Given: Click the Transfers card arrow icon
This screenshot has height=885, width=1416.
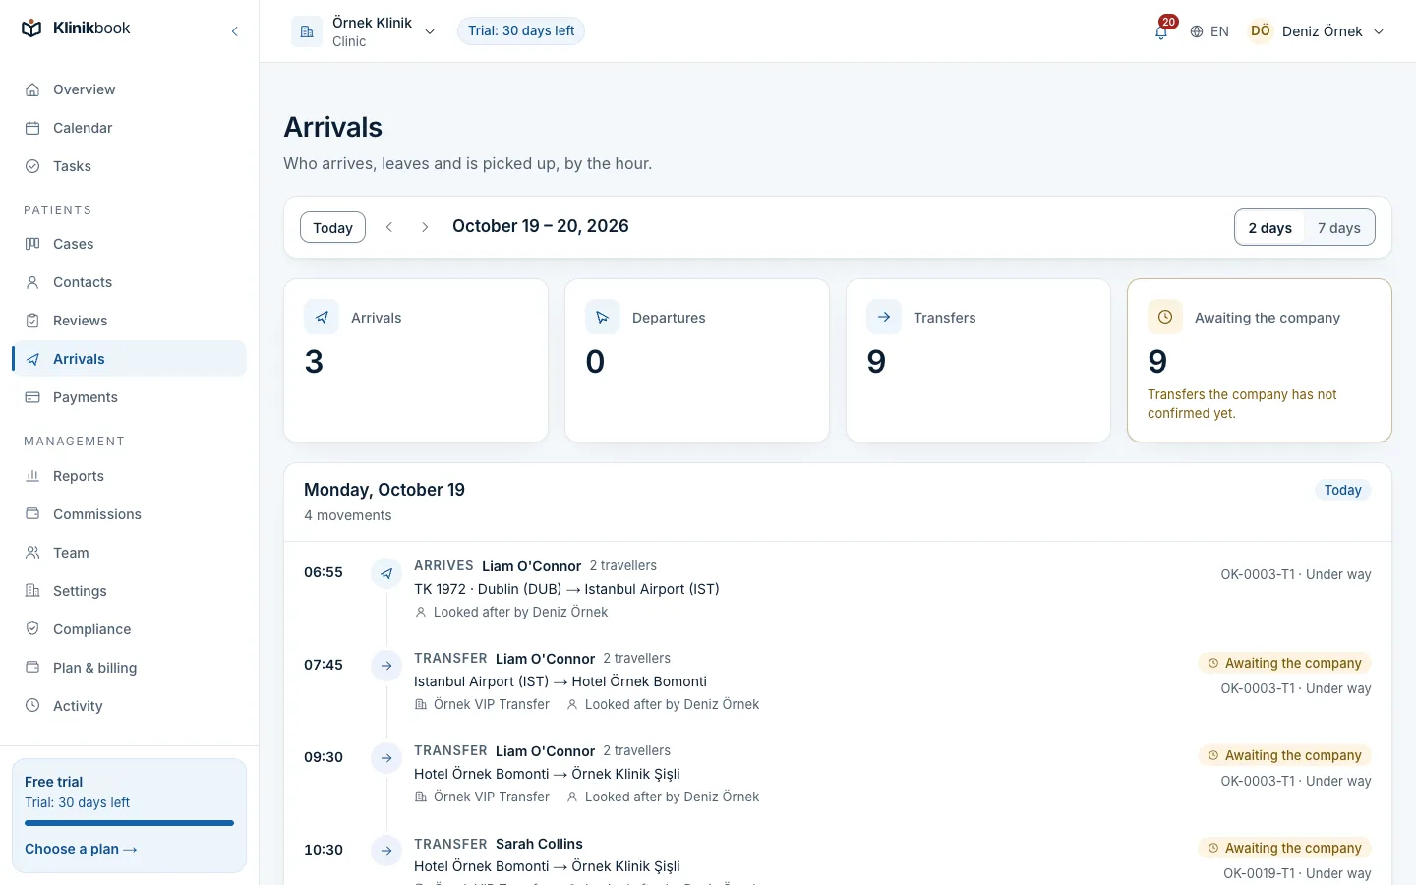Looking at the screenshot, I should click(884, 317).
